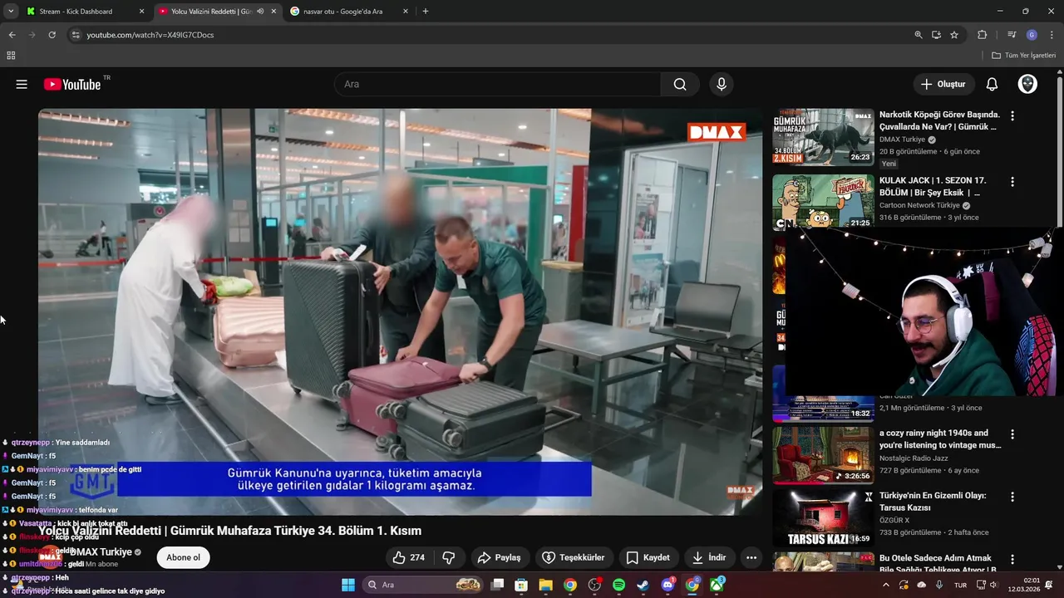Open YouTube notifications bell
1064x598 pixels.
click(992, 84)
